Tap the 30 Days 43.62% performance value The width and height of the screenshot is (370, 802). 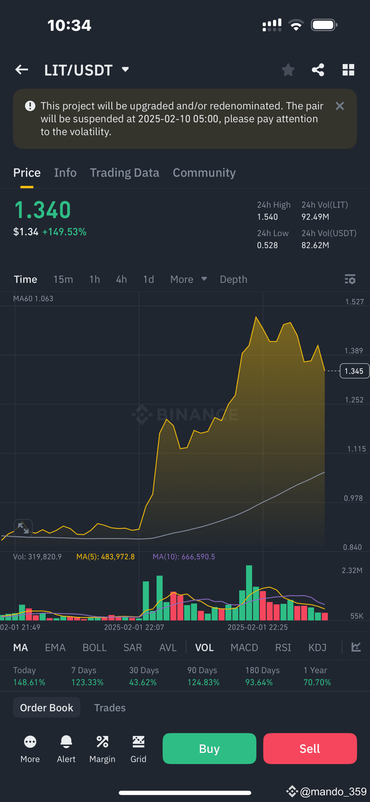143,682
